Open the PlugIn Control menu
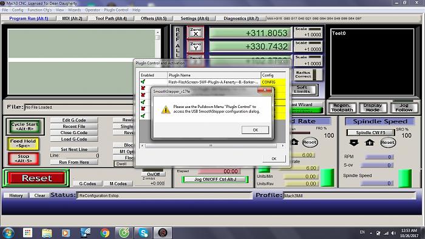The image size is (425, 239). tap(116, 10)
